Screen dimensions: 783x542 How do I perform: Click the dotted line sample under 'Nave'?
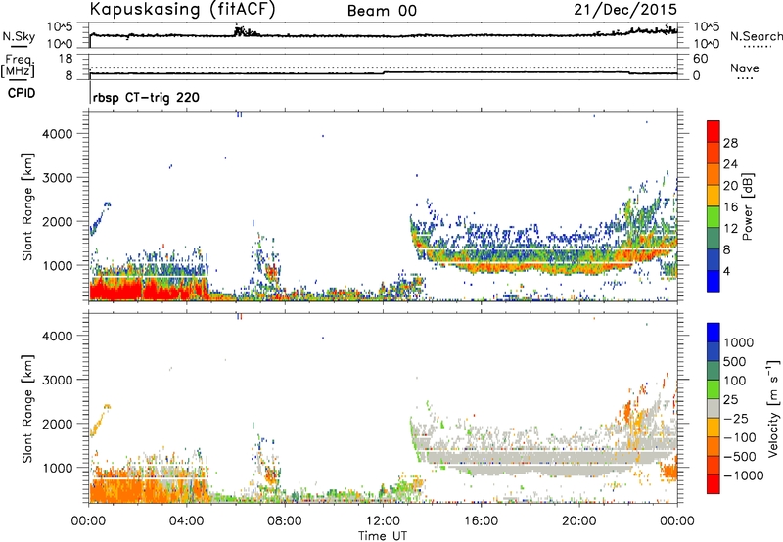coord(745,79)
